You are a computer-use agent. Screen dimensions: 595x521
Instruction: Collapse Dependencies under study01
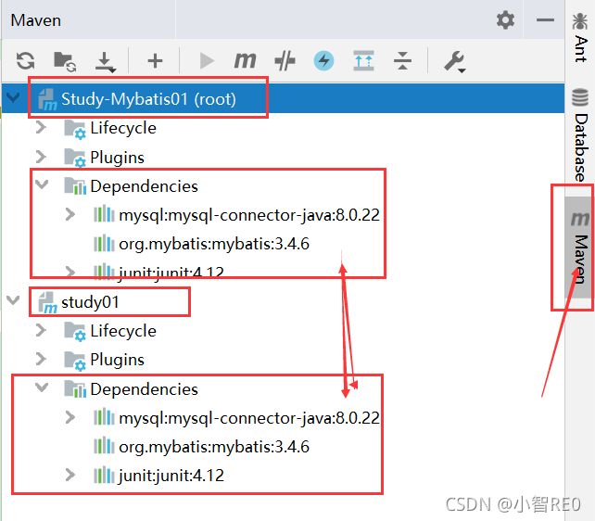click(42, 388)
